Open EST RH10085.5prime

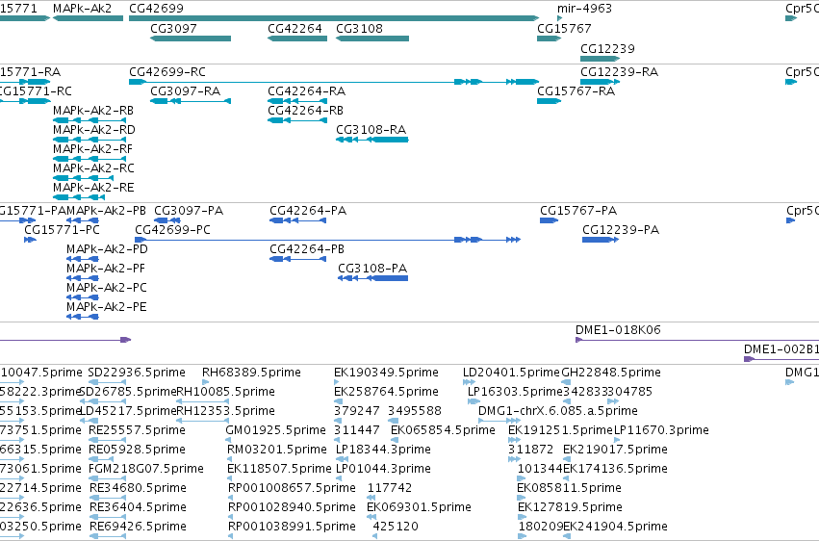coord(201,401)
